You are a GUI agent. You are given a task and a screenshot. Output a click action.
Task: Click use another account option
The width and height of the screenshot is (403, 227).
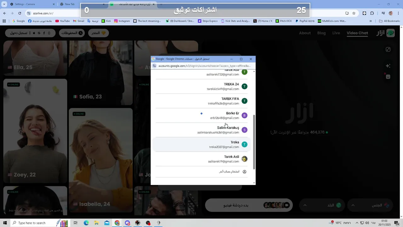(x=201, y=172)
